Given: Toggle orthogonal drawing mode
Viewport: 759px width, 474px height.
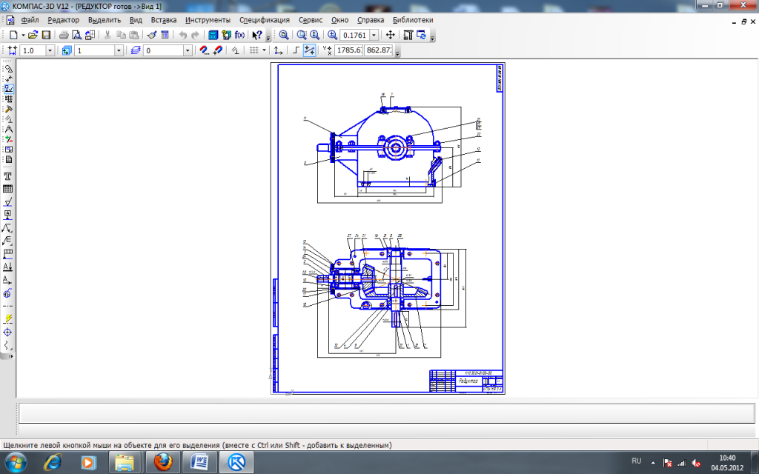Looking at the screenshot, I should pos(296,50).
